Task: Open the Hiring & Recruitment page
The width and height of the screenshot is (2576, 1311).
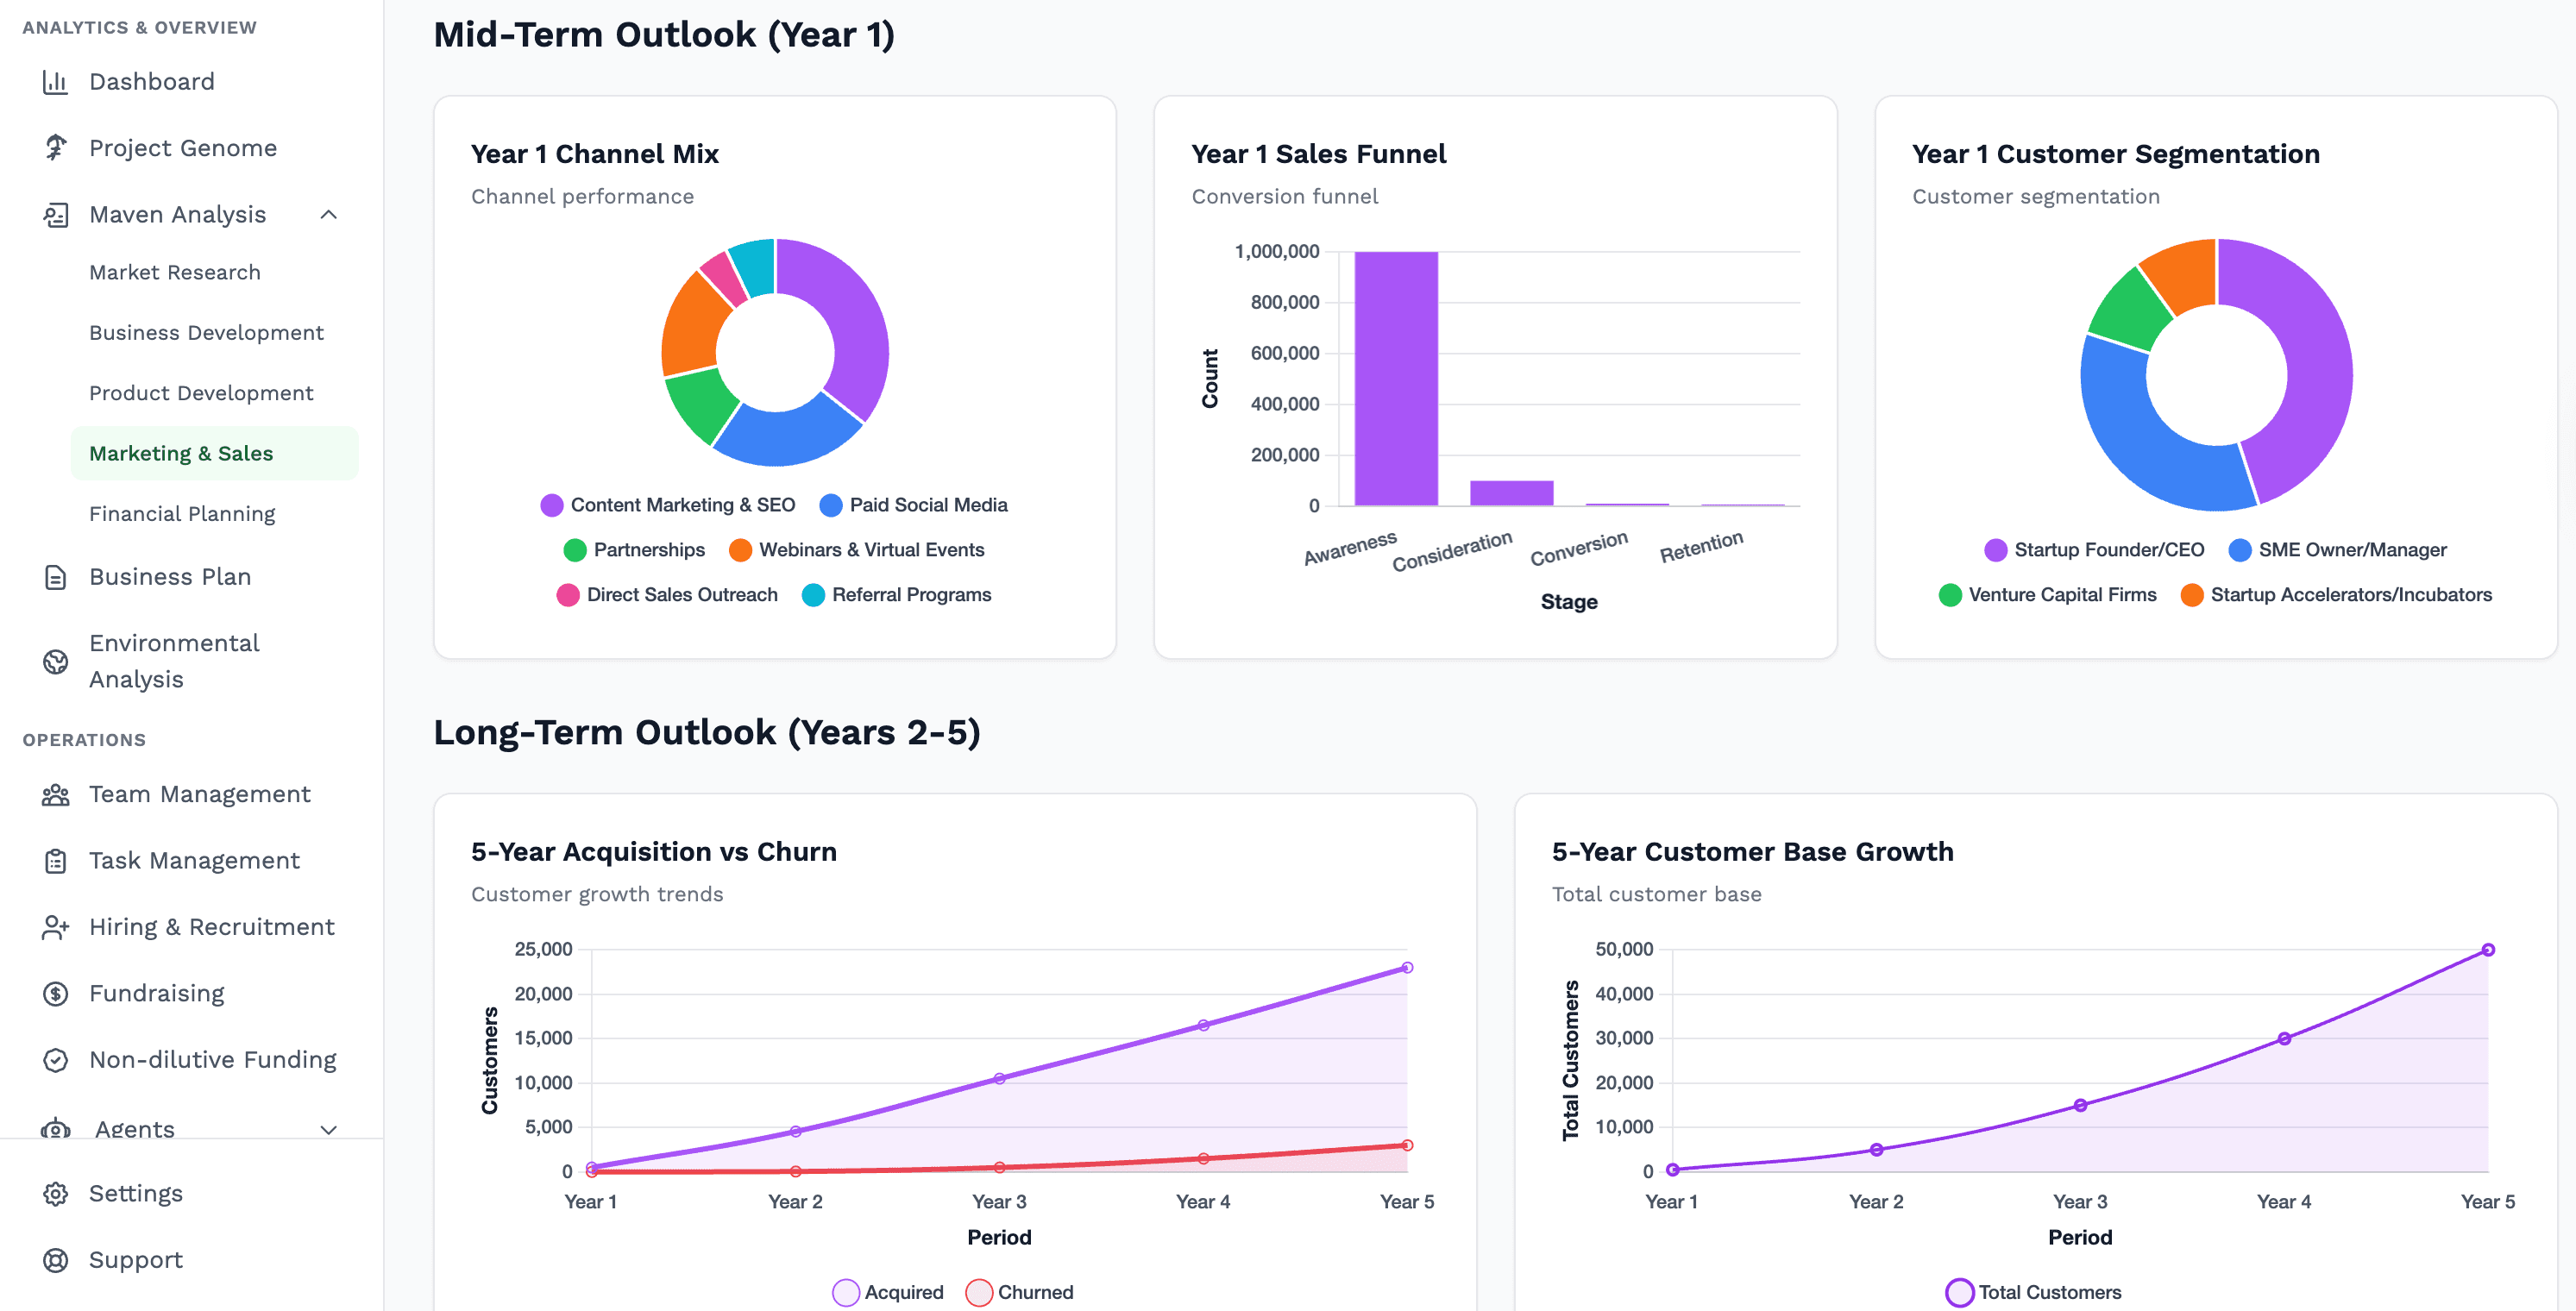Action: click(211, 927)
